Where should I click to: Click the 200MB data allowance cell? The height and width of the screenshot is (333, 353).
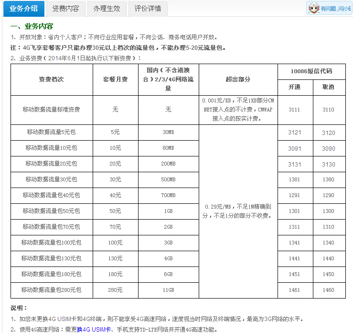tap(169, 164)
